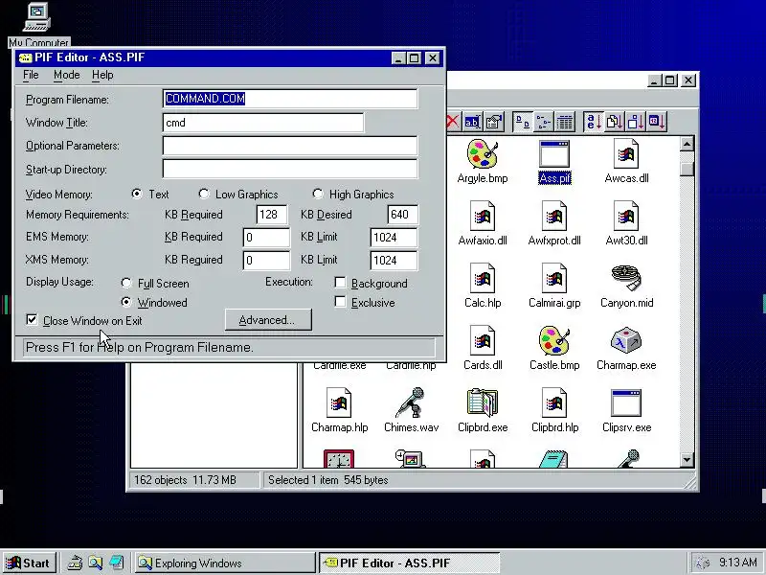
Task: Select Text video memory option
Action: coord(137,195)
